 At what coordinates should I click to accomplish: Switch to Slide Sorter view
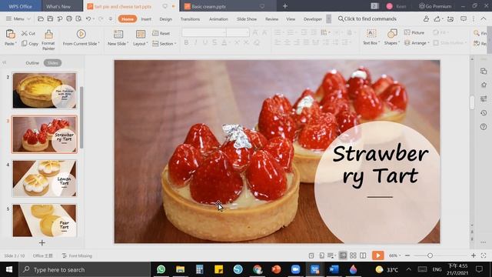click(353, 255)
